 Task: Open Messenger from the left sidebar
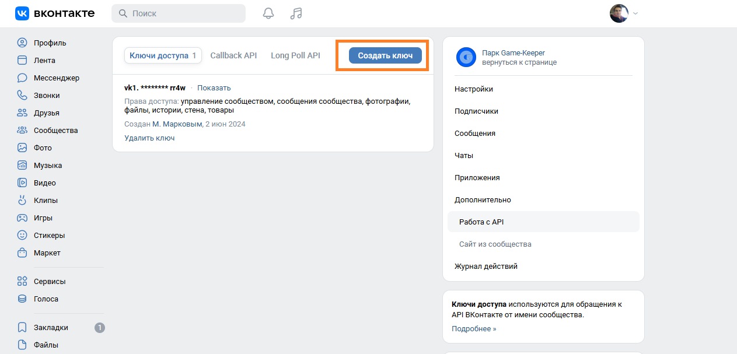click(56, 78)
